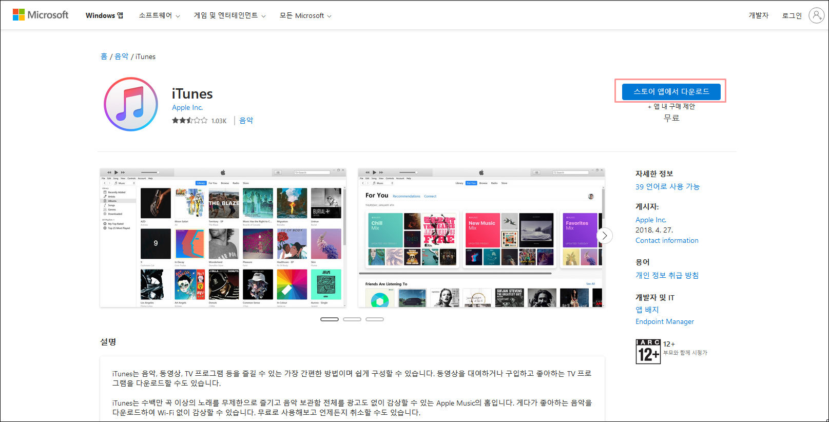
Task: Open 개인 정보 취급 방침 link
Action: coord(667,275)
